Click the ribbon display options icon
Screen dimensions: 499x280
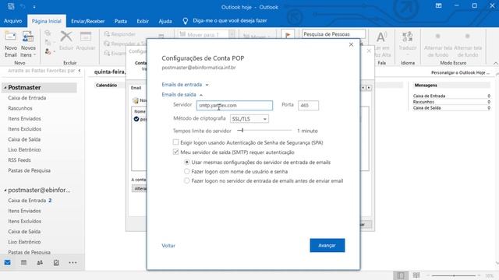pos(438,5)
